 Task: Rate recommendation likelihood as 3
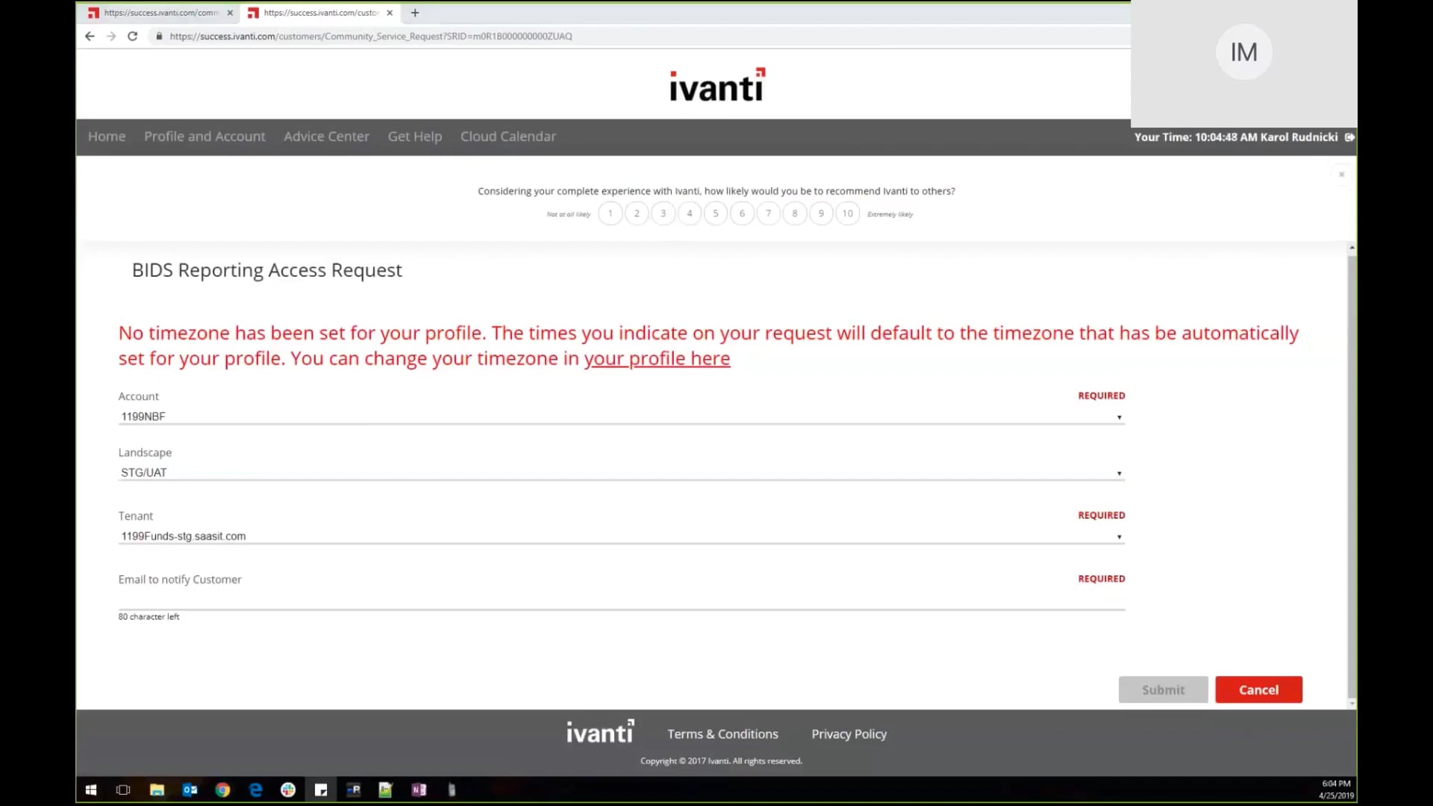pyautogui.click(x=663, y=213)
